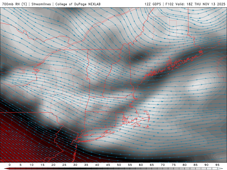Click the '25' value on the color scale

pos(64,165)
